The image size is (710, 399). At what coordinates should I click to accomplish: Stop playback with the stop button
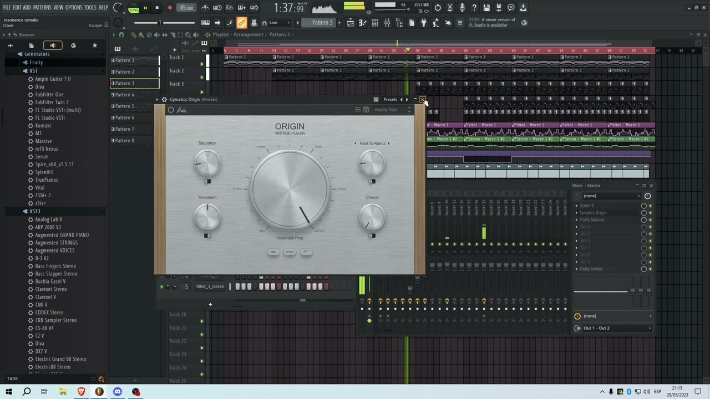[157, 8]
